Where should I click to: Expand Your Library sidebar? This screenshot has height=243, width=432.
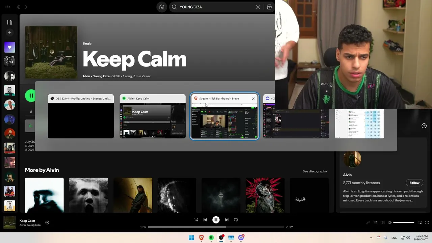(9, 22)
